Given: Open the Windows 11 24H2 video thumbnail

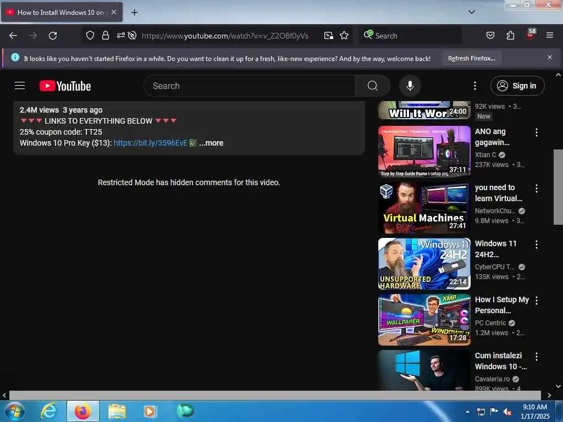Looking at the screenshot, I should (x=424, y=263).
